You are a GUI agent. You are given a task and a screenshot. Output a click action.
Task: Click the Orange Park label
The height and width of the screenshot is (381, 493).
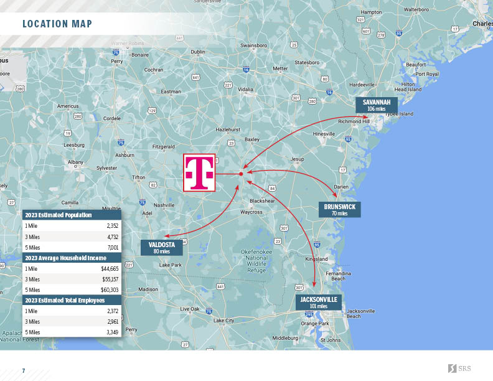tap(315, 323)
